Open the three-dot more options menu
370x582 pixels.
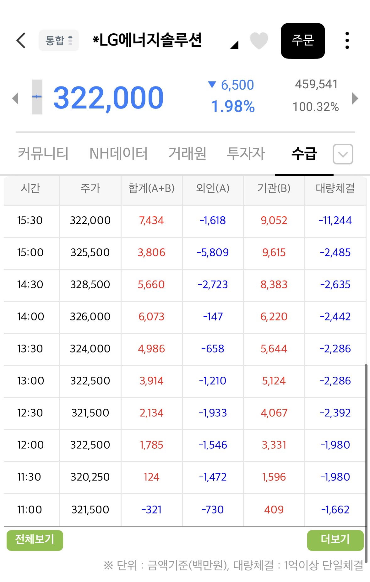[347, 41]
